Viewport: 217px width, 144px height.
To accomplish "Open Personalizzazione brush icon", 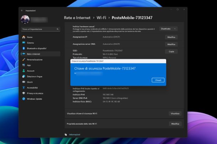I will [24, 60].
